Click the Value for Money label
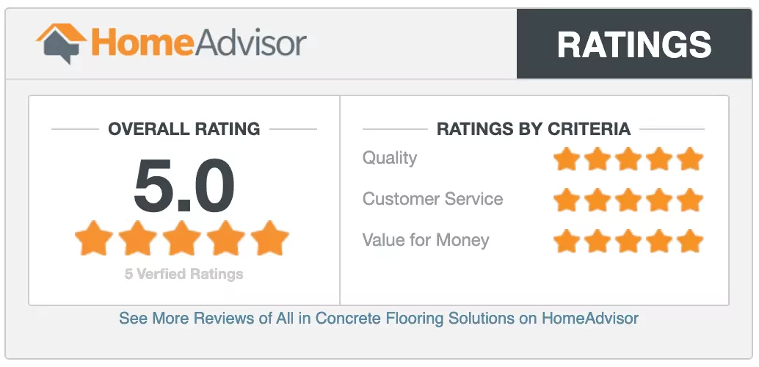The width and height of the screenshot is (759, 367). click(426, 240)
